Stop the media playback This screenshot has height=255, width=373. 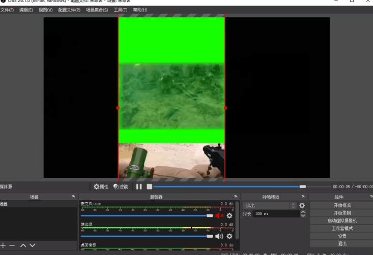(149, 187)
